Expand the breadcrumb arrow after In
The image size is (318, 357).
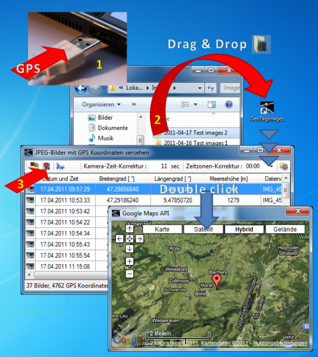pyautogui.click(x=174, y=88)
